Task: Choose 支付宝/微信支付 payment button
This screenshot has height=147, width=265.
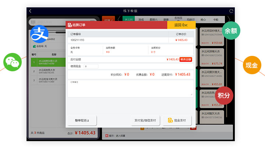Action: point(145,120)
